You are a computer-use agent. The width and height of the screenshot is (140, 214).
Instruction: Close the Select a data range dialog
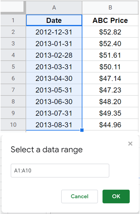pos(130,144)
